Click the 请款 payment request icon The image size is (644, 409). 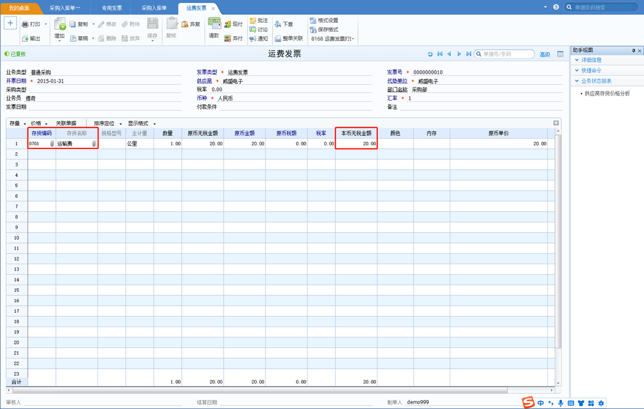[214, 23]
